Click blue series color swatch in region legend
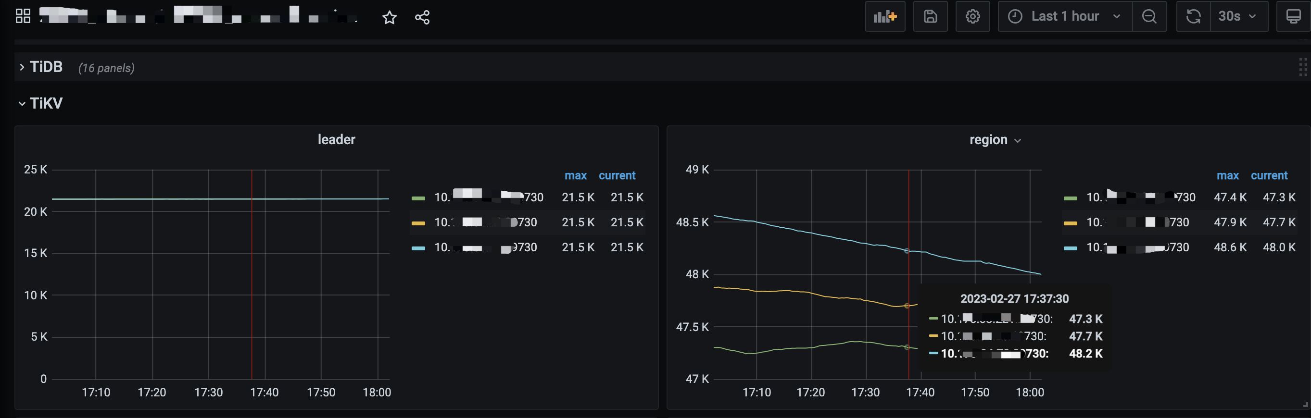Screen dimensions: 1311x418 click(1070, 248)
